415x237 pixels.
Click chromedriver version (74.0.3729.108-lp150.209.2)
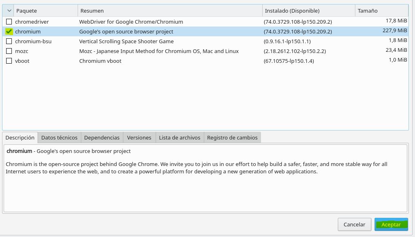(298, 22)
